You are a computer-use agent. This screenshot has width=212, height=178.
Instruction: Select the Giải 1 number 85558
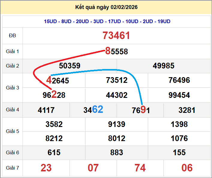coord(116,51)
